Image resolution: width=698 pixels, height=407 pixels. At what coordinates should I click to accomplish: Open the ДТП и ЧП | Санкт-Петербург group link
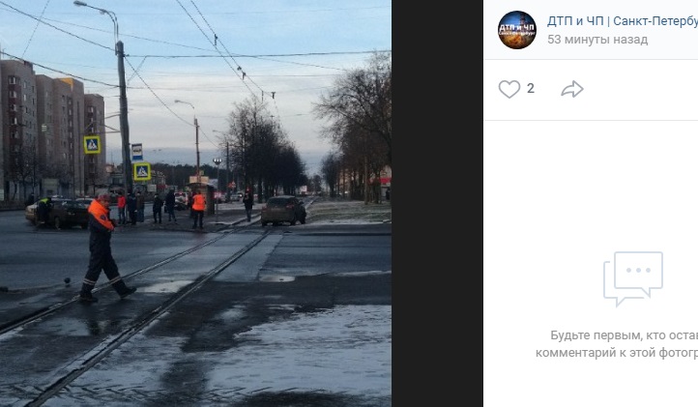pos(623,21)
